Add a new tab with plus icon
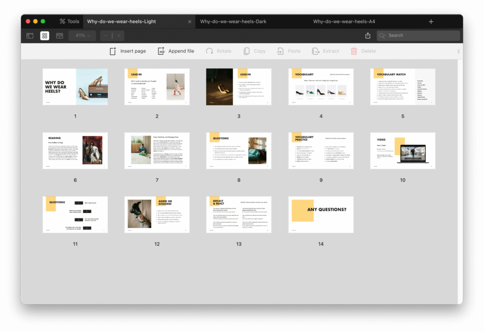 click(431, 22)
